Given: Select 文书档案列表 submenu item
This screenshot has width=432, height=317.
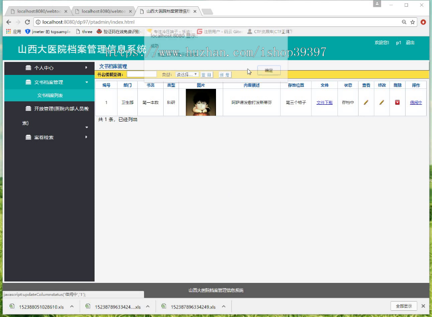Looking at the screenshot, I should click(50, 96).
